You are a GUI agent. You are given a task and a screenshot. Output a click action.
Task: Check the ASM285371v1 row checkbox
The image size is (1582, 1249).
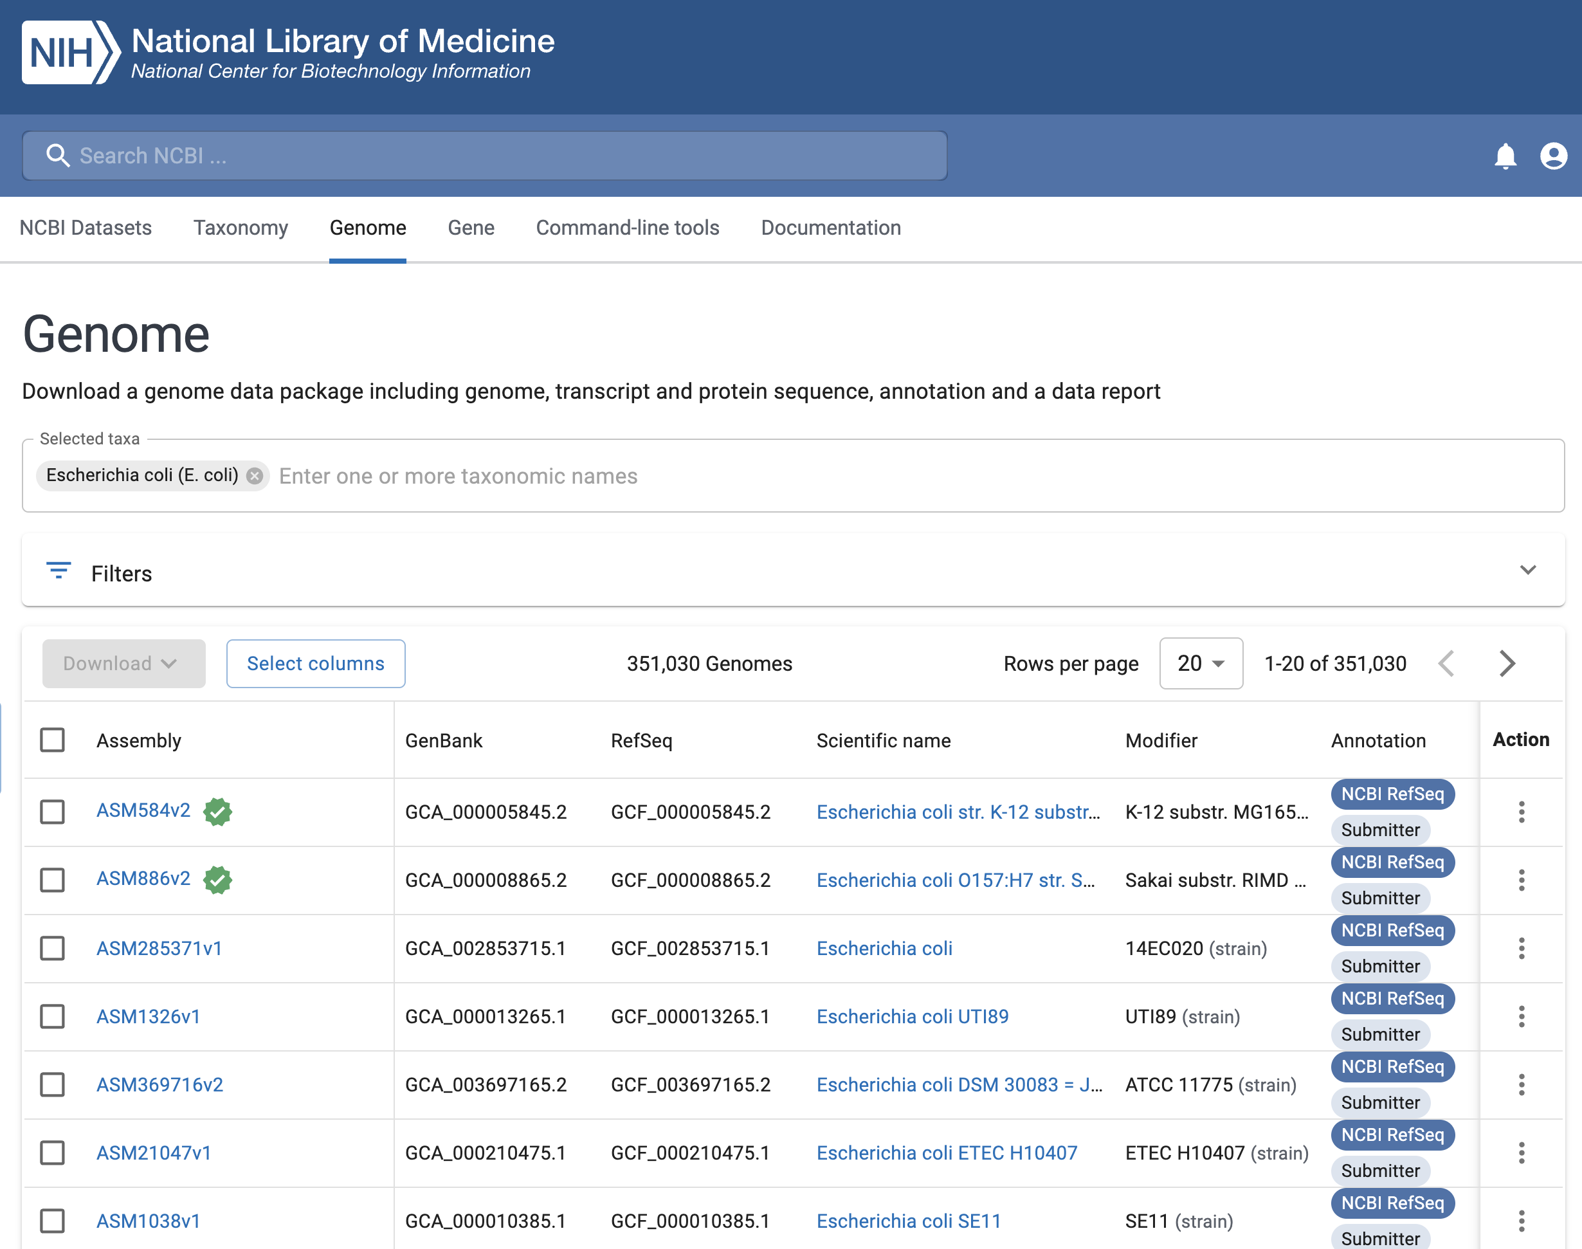[53, 949]
